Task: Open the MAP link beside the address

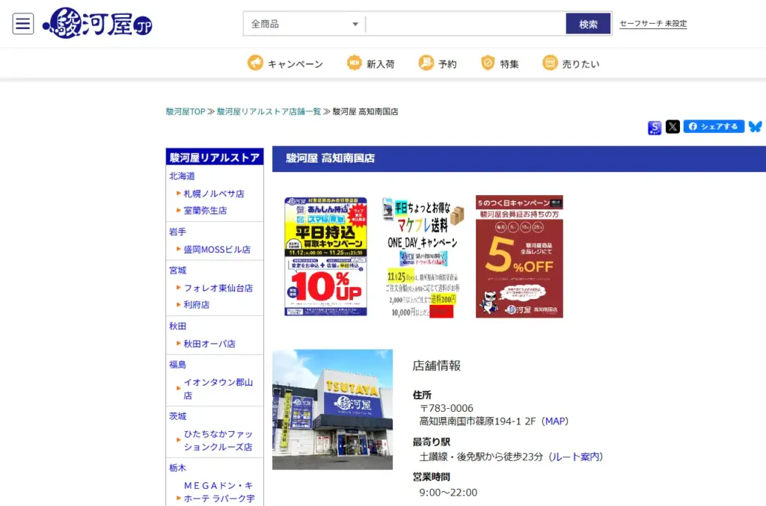Action: [x=556, y=422]
